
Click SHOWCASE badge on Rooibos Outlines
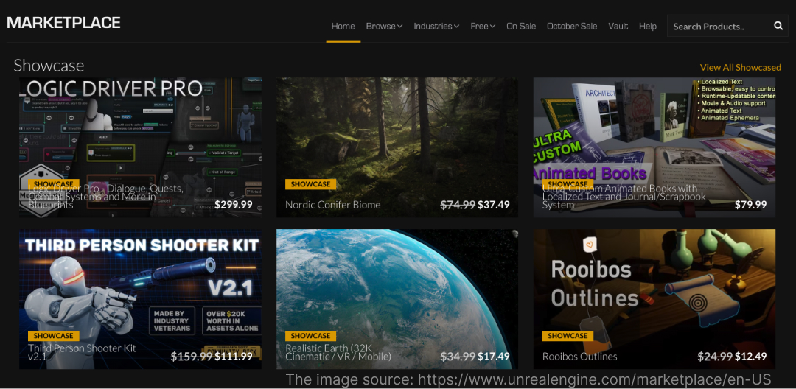(568, 336)
